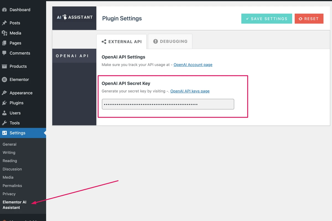This screenshot has width=332, height=221.
Task: Open Media under the Settings submenu
Action: (8, 177)
